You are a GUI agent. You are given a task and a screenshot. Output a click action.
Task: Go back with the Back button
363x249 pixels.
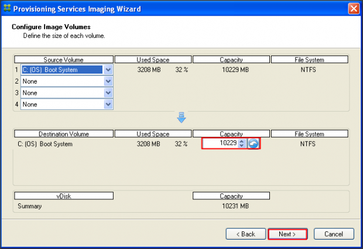(246, 234)
